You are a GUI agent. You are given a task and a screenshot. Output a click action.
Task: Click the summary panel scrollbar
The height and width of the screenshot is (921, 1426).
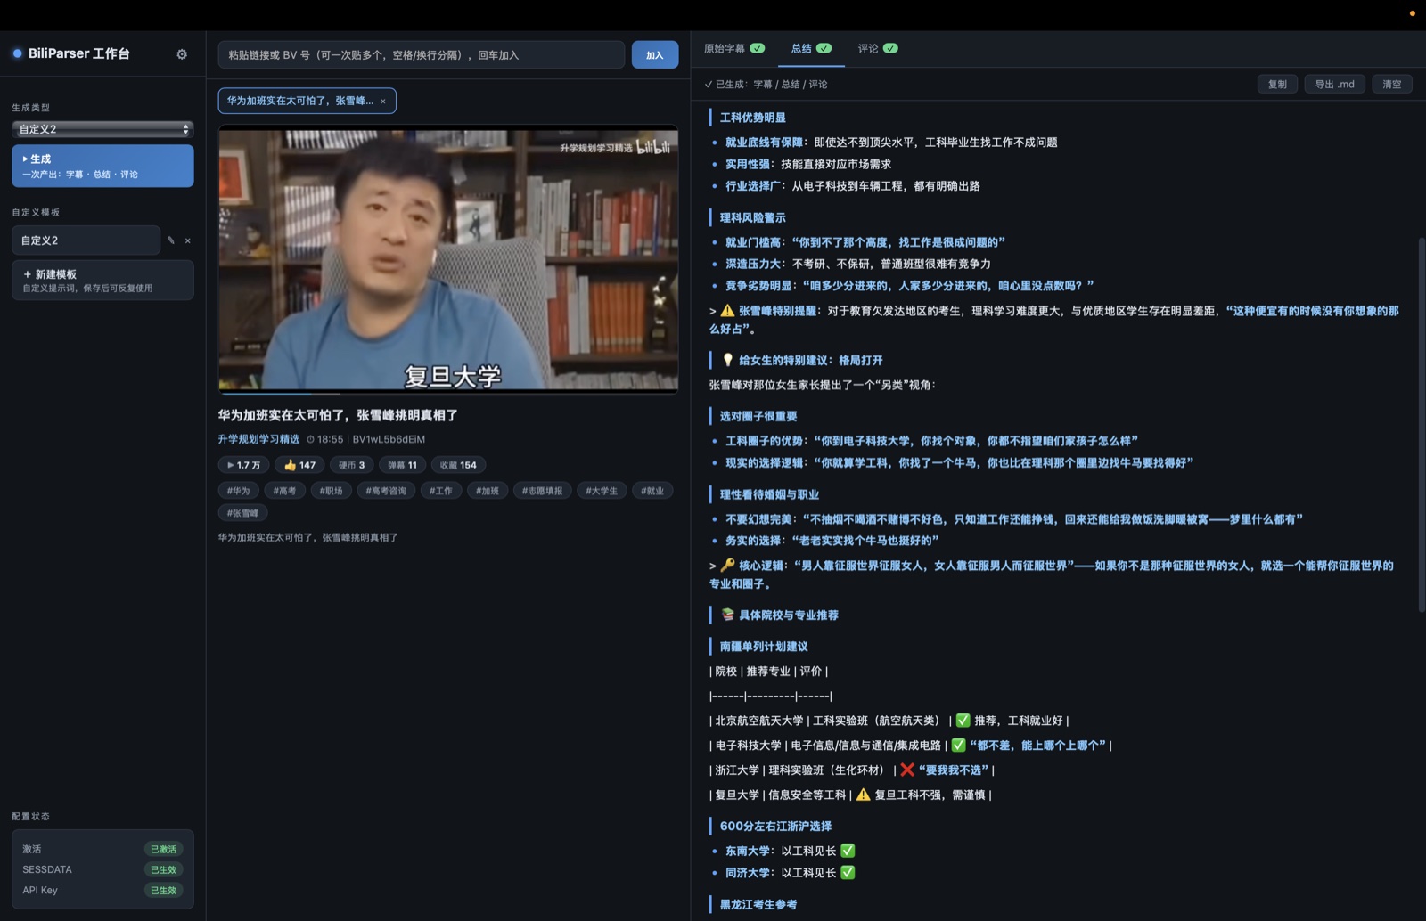pyautogui.click(x=1421, y=424)
